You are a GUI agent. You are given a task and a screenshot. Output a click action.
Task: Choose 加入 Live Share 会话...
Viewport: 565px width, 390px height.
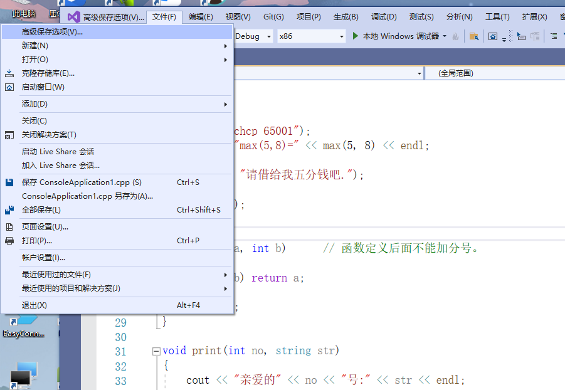tap(117, 166)
